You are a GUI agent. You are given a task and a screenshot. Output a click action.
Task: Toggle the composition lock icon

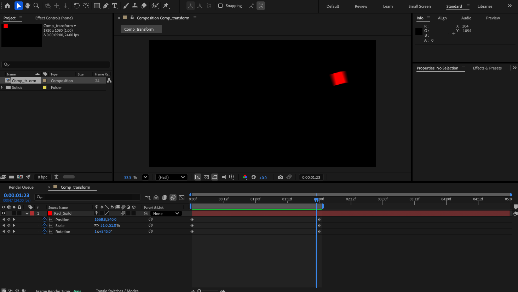pos(132,17)
